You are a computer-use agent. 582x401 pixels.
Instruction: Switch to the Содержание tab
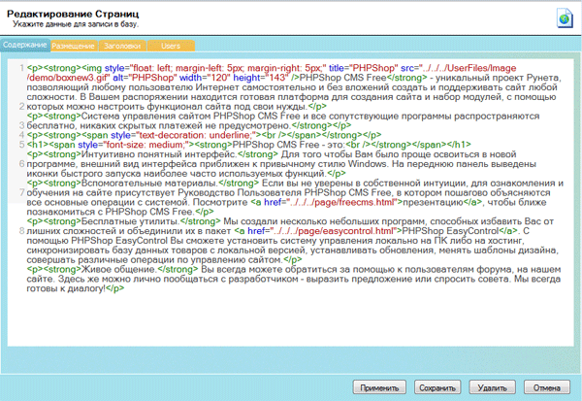pyautogui.click(x=25, y=45)
